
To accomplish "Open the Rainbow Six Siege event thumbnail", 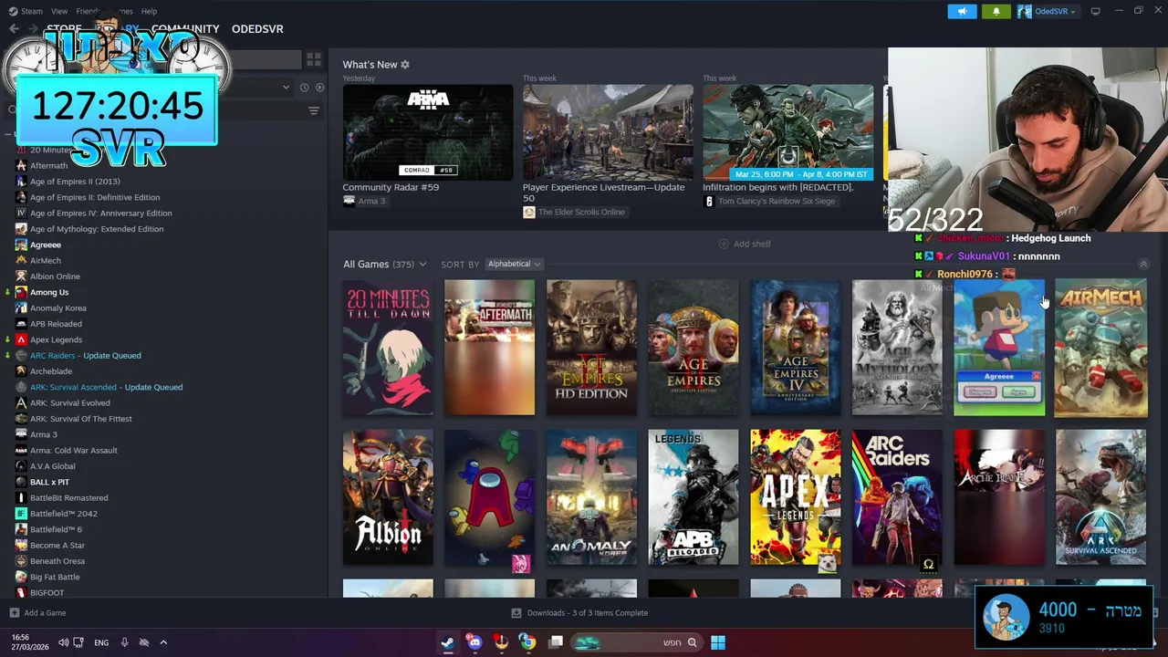I will point(787,132).
